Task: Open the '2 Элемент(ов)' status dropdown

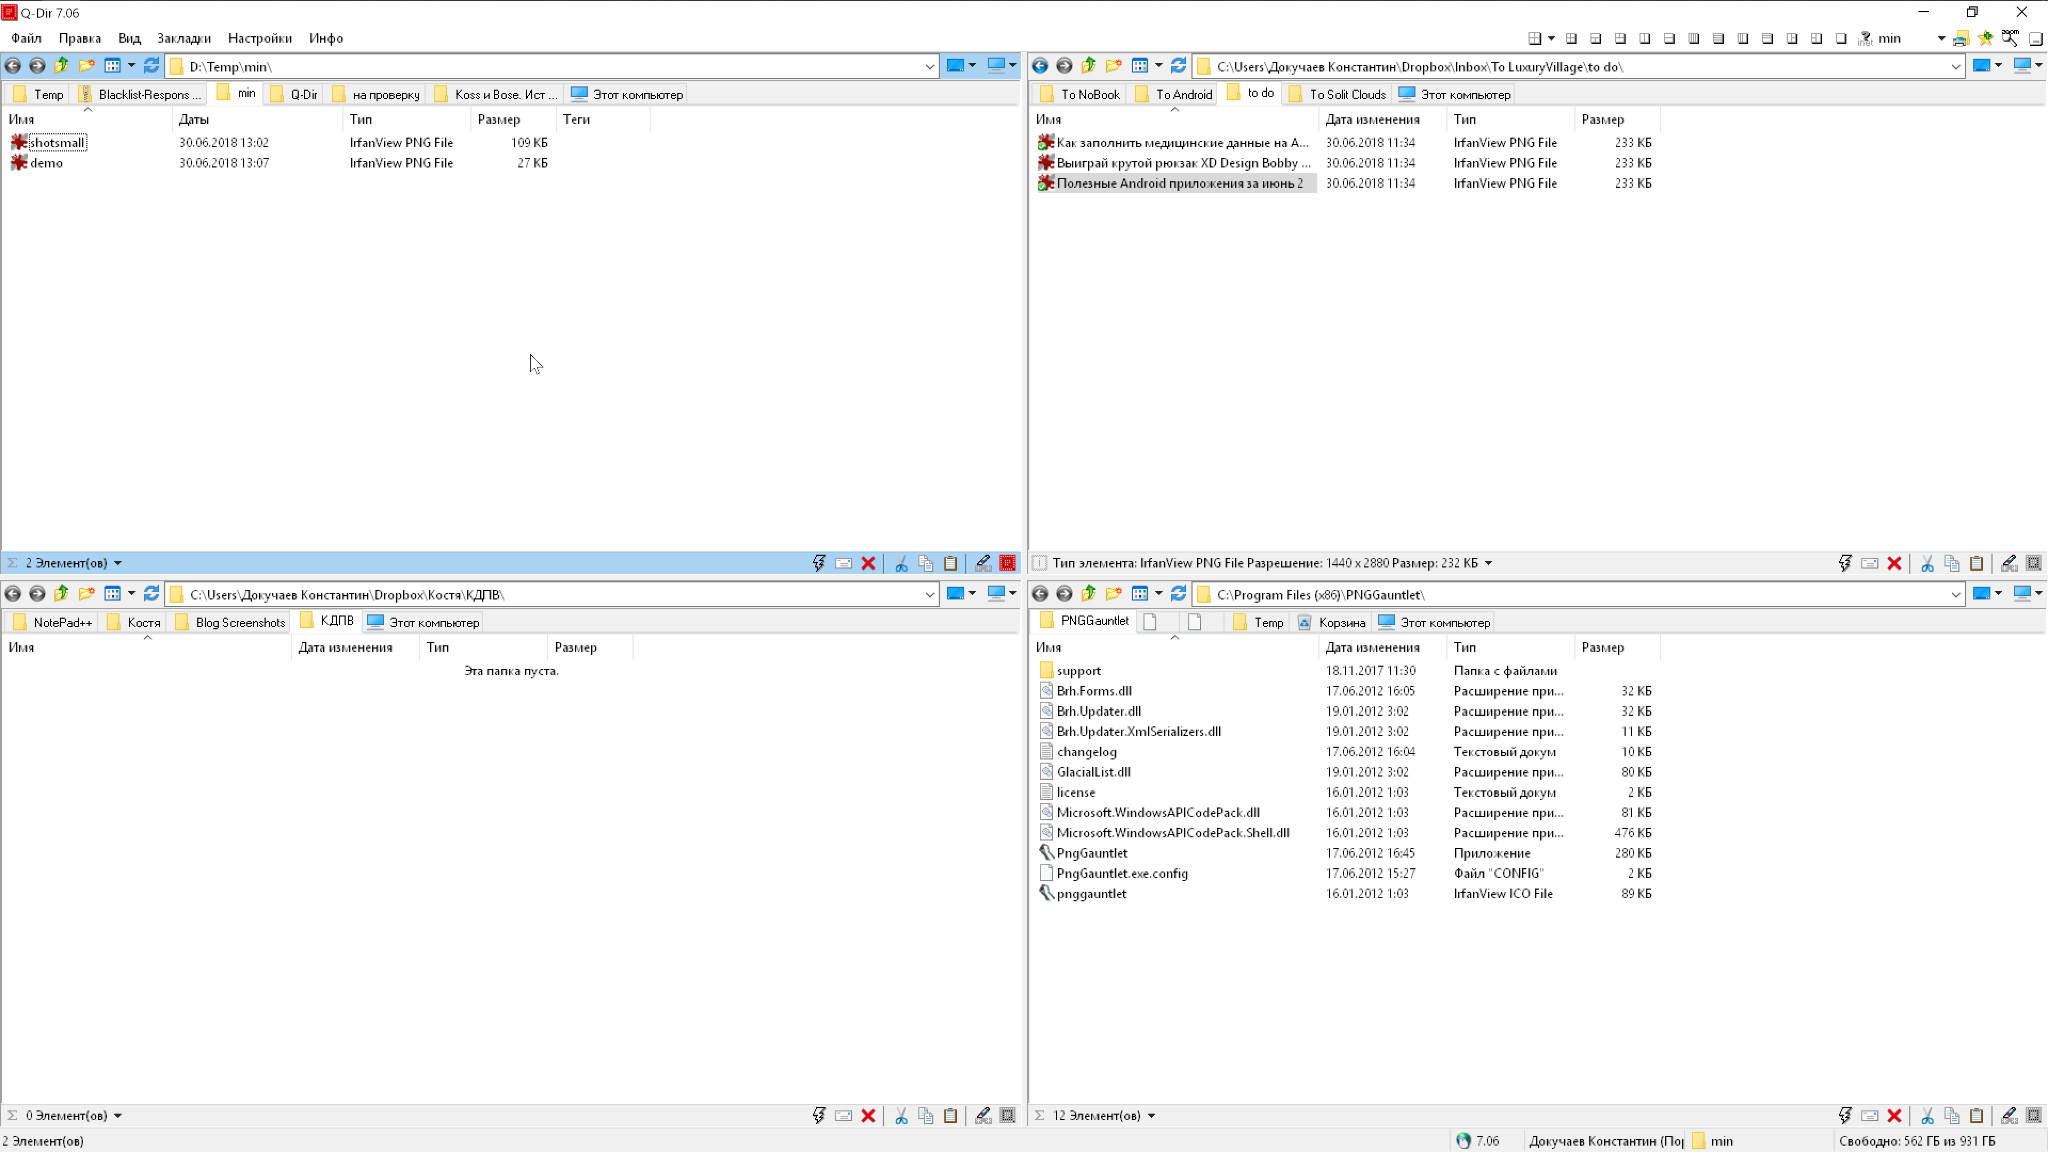Action: [118, 563]
